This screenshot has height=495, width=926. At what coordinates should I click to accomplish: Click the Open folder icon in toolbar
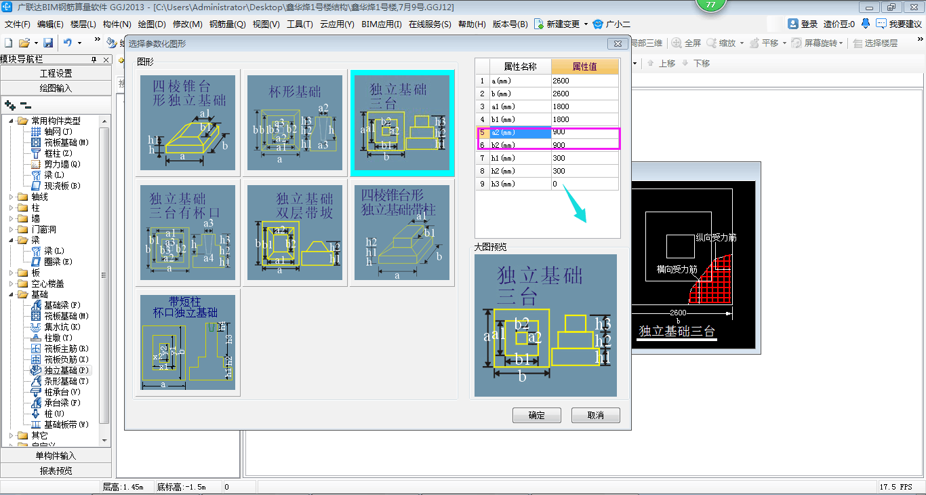pos(24,43)
